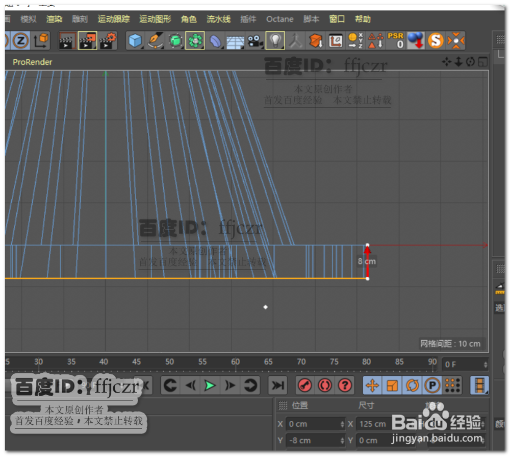The height and width of the screenshot is (456, 510).
Task: Add a Camera object
Action: (255, 41)
